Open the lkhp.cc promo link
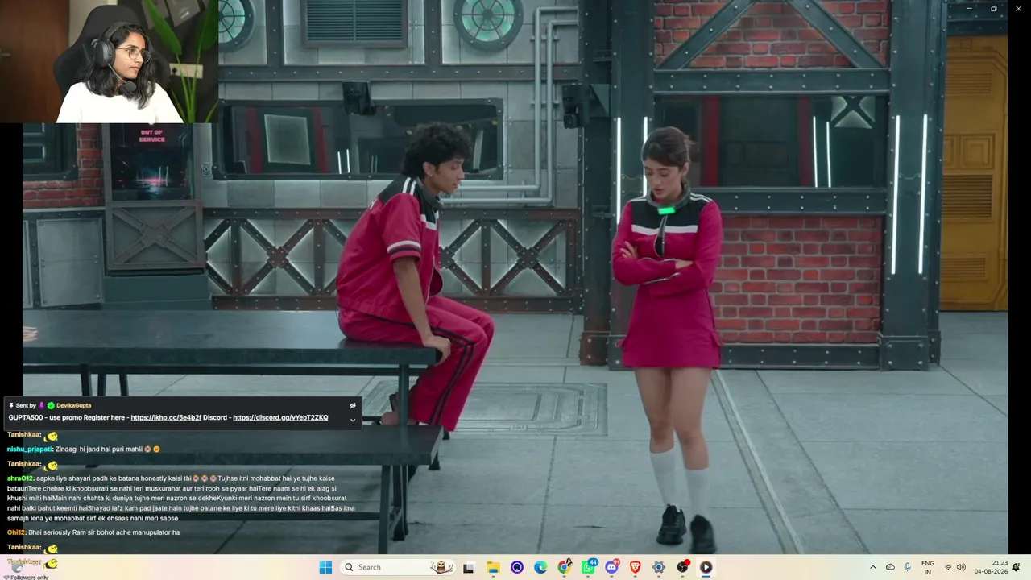The image size is (1031, 580). [x=166, y=417]
